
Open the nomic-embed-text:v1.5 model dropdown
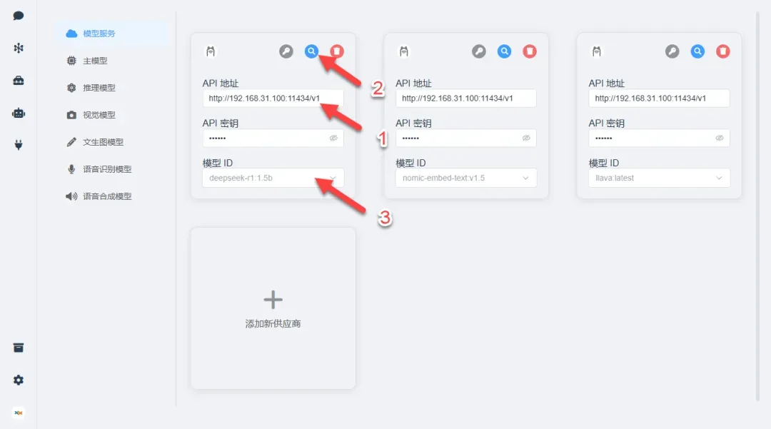coord(466,178)
